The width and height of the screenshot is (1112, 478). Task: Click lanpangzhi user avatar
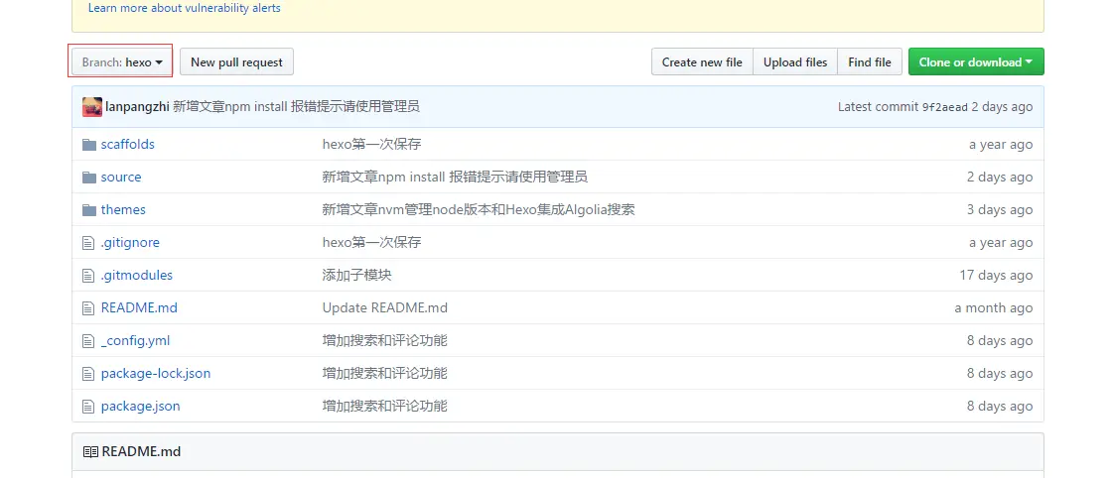[x=92, y=107]
